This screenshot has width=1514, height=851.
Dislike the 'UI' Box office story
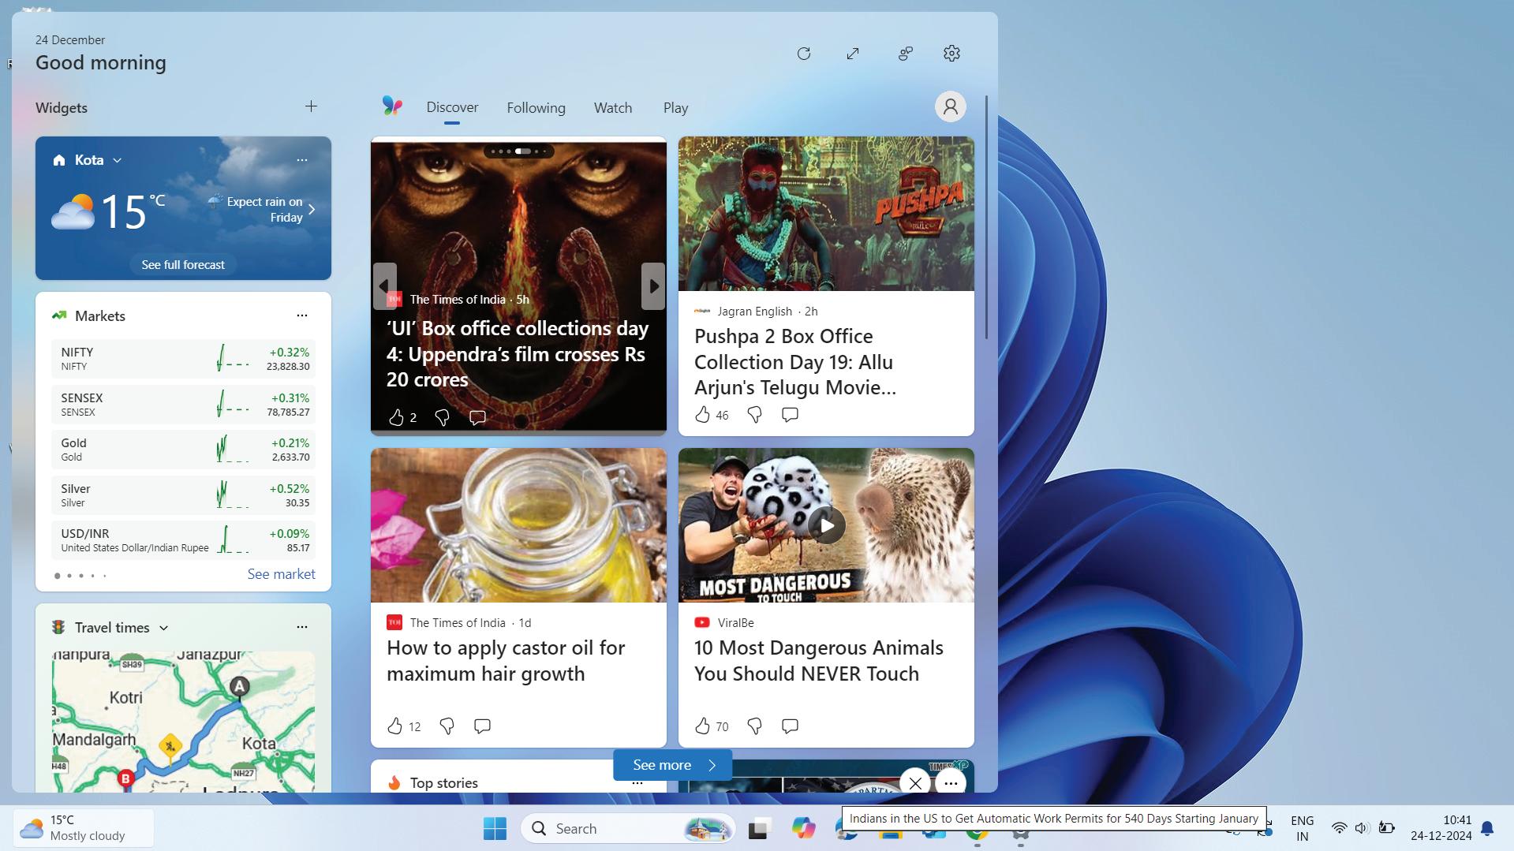coord(442,417)
